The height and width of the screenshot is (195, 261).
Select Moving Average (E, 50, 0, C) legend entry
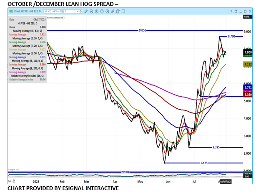pos(30,53)
